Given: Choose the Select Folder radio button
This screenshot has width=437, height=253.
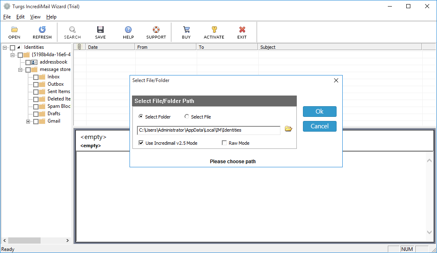Looking at the screenshot, I should tap(141, 116).
